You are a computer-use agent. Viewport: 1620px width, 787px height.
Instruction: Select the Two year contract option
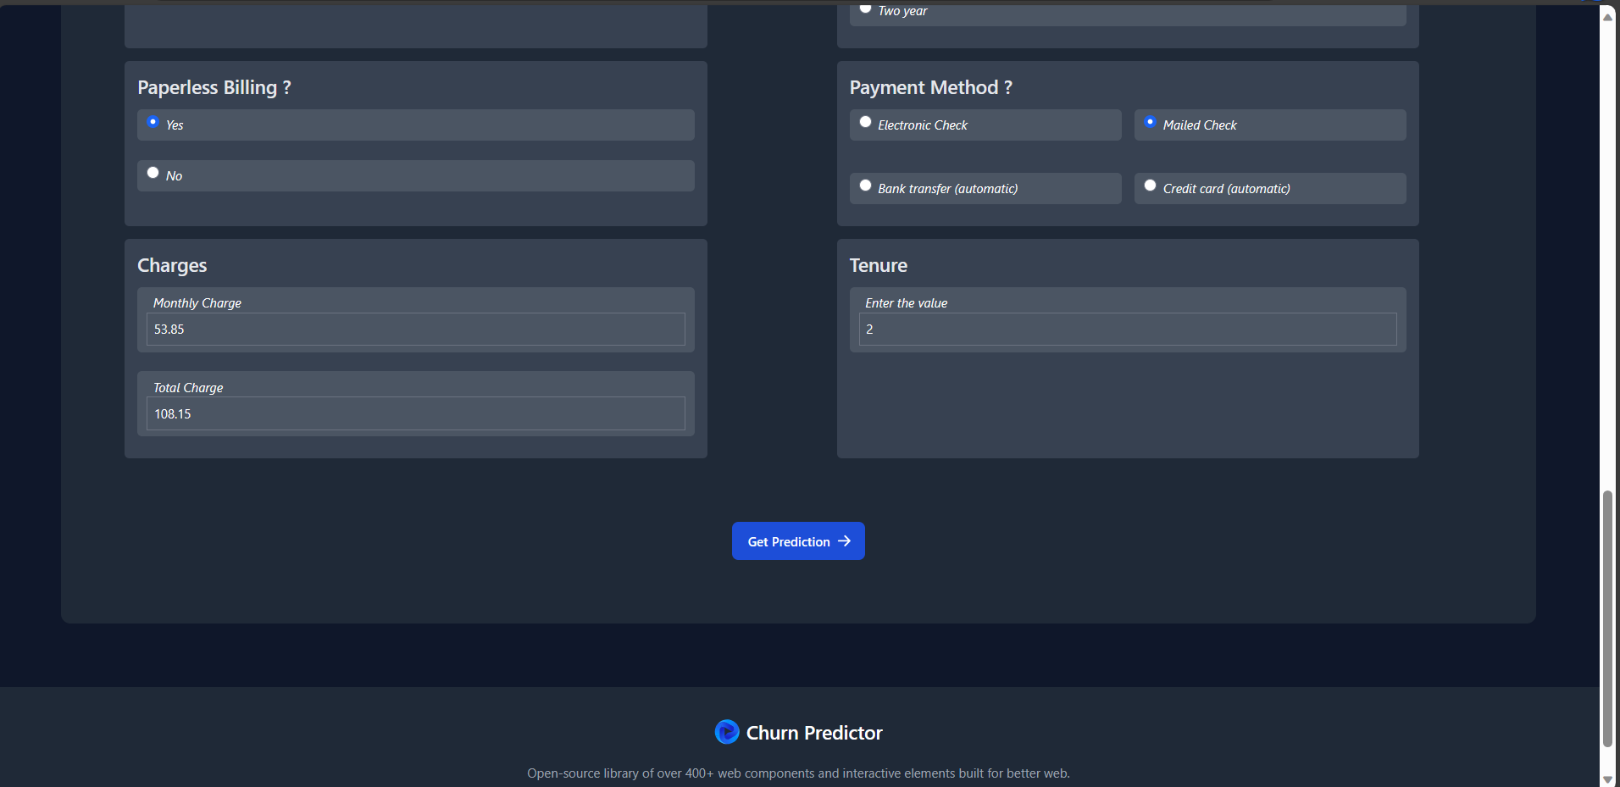(866, 8)
